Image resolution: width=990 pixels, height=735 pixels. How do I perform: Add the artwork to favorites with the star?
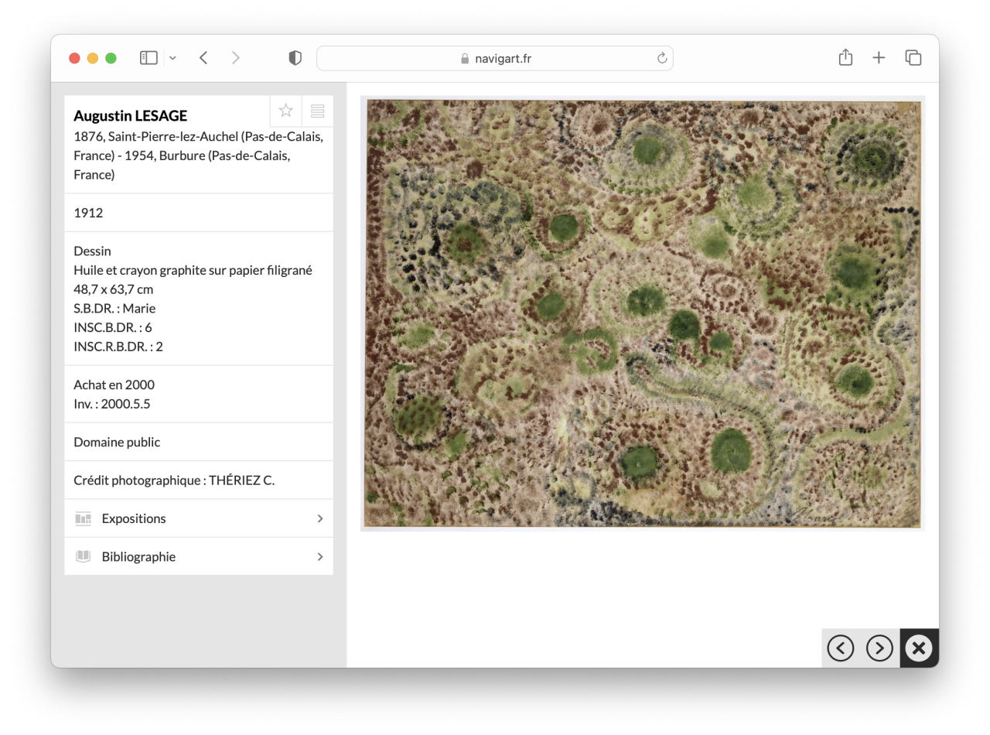click(x=286, y=111)
